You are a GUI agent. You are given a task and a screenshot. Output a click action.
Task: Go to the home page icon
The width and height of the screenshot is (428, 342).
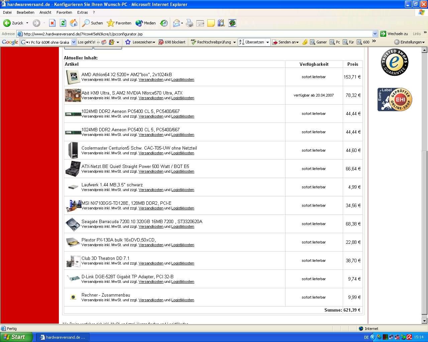click(x=74, y=23)
